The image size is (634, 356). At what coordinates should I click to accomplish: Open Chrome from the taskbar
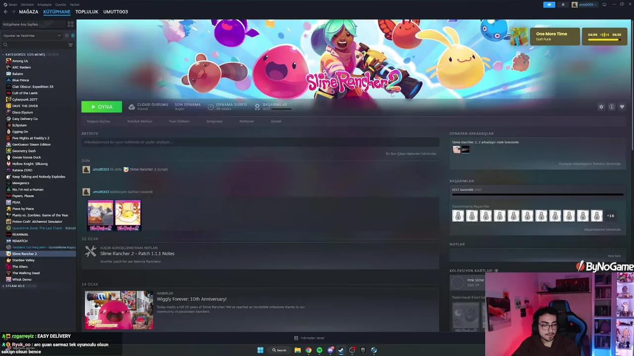[309, 350]
